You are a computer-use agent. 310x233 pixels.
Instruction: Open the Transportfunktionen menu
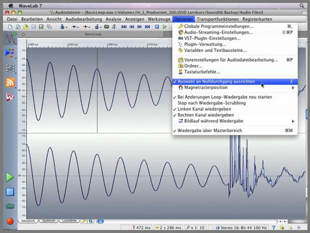(x=217, y=19)
